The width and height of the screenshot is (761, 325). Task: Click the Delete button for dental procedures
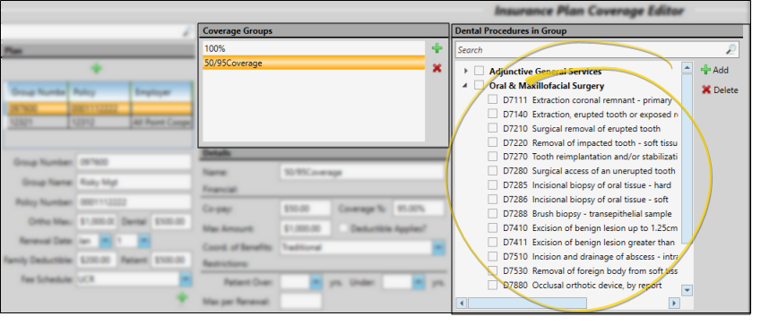pos(719,90)
